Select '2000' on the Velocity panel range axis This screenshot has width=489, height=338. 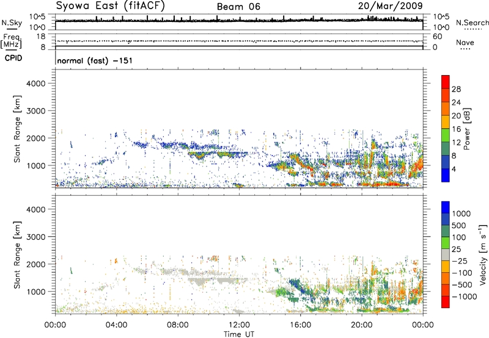pos(35,264)
